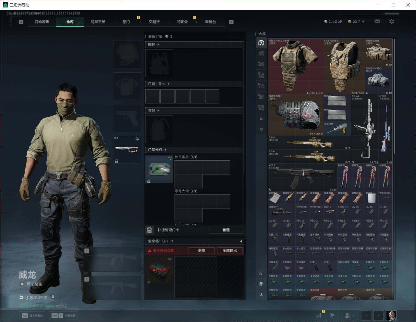The height and width of the screenshot is (322, 416).
Task: Select the body armor equipment slot
Action: coord(127,86)
